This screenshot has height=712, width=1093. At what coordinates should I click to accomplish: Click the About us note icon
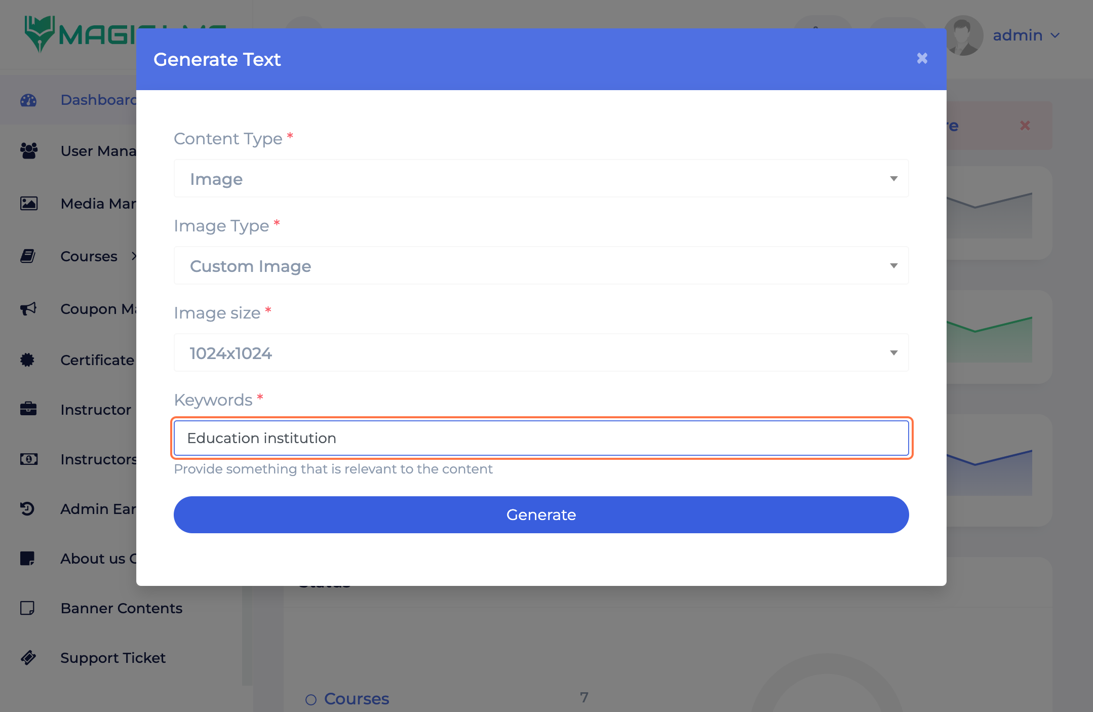(27, 559)
